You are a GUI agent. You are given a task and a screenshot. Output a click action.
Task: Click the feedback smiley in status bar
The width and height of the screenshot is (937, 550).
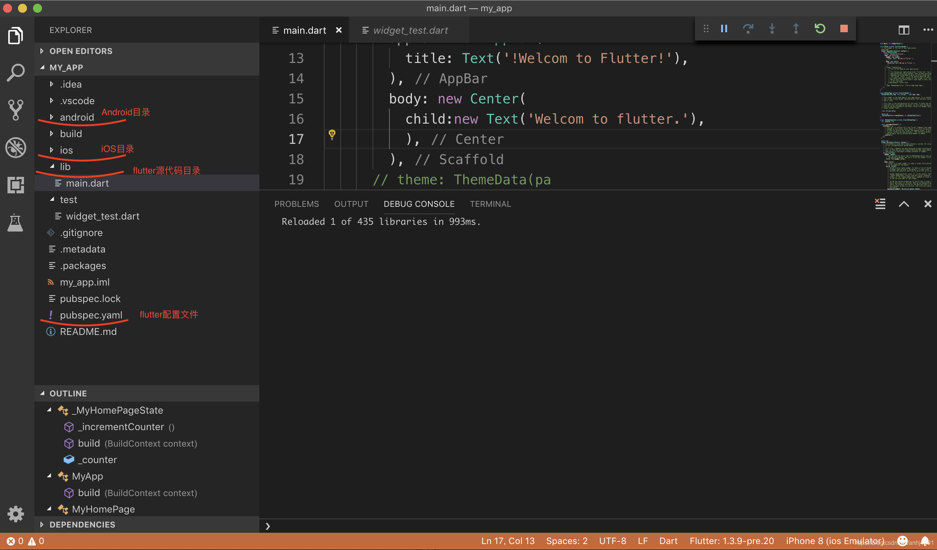pos(903,541)
